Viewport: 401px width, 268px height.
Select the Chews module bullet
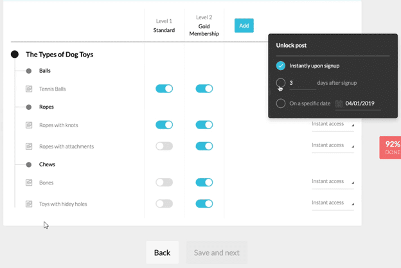(x=29, y=165)
